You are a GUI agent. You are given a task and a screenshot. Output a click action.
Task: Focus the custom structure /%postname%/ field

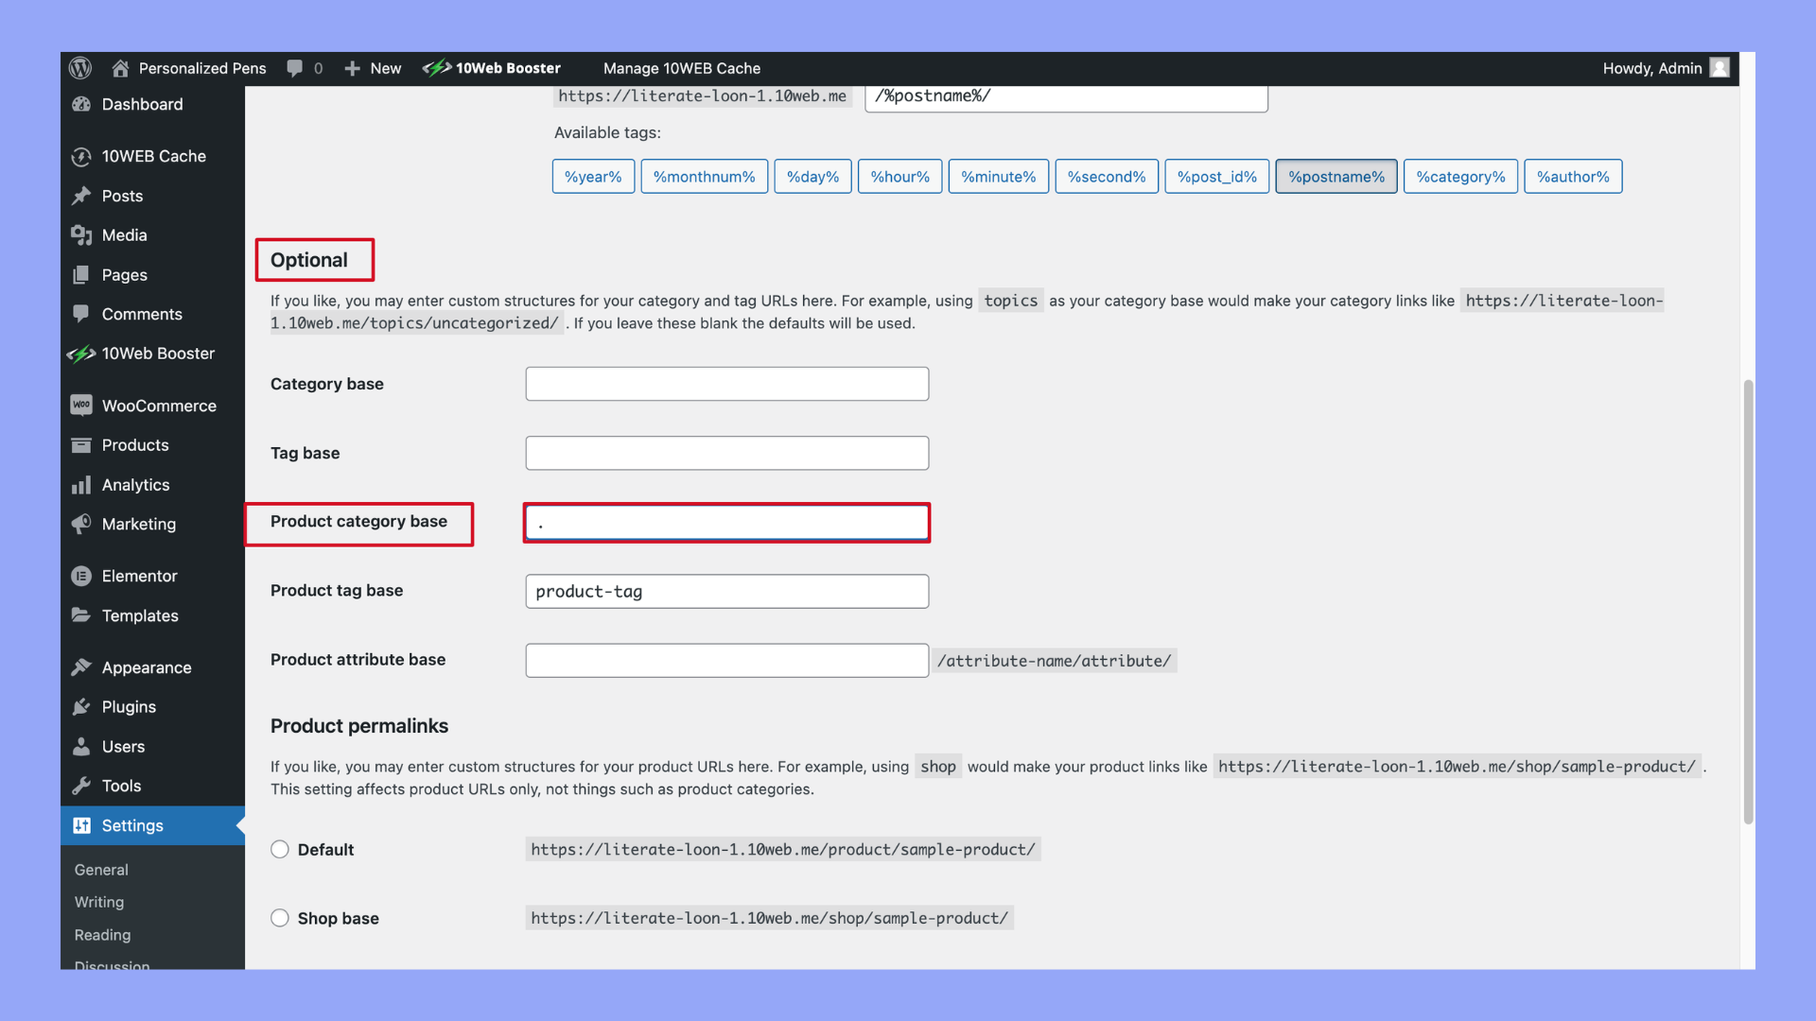1066,97
